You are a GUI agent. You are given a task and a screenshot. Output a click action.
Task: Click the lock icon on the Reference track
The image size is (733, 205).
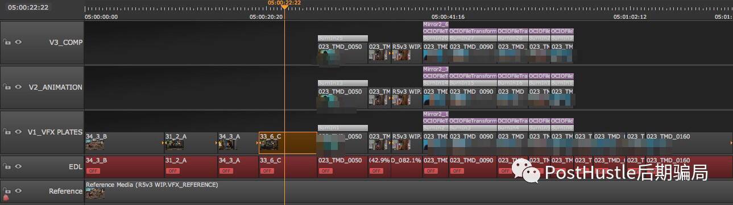7,191
